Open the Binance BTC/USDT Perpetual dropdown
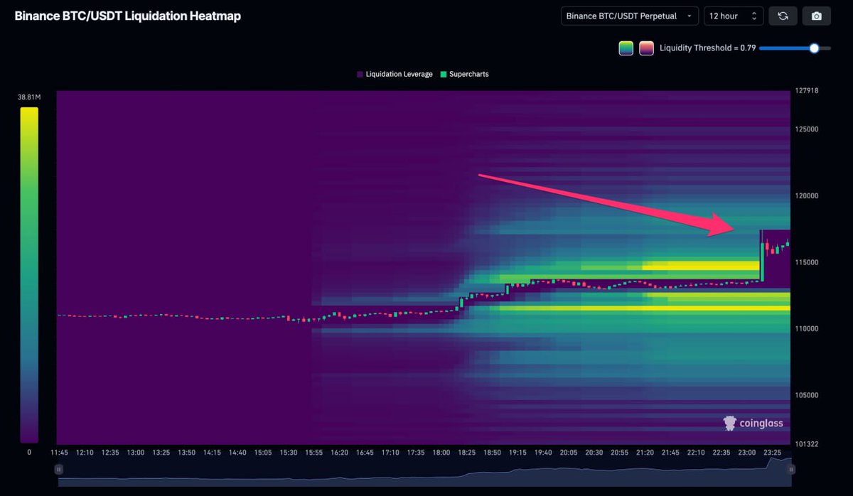The height and width of the screenshot is (496, 853). pos(630,16)
